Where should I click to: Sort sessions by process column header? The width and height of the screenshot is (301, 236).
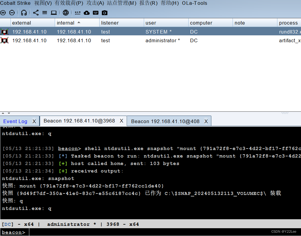(x=289, y=23)
